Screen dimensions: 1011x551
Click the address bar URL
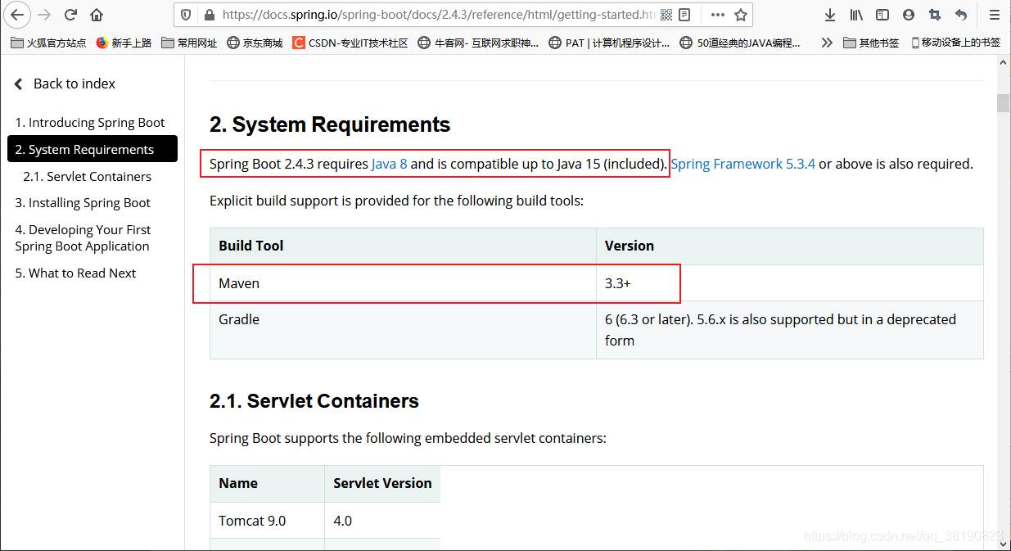[x=439, y=15]
